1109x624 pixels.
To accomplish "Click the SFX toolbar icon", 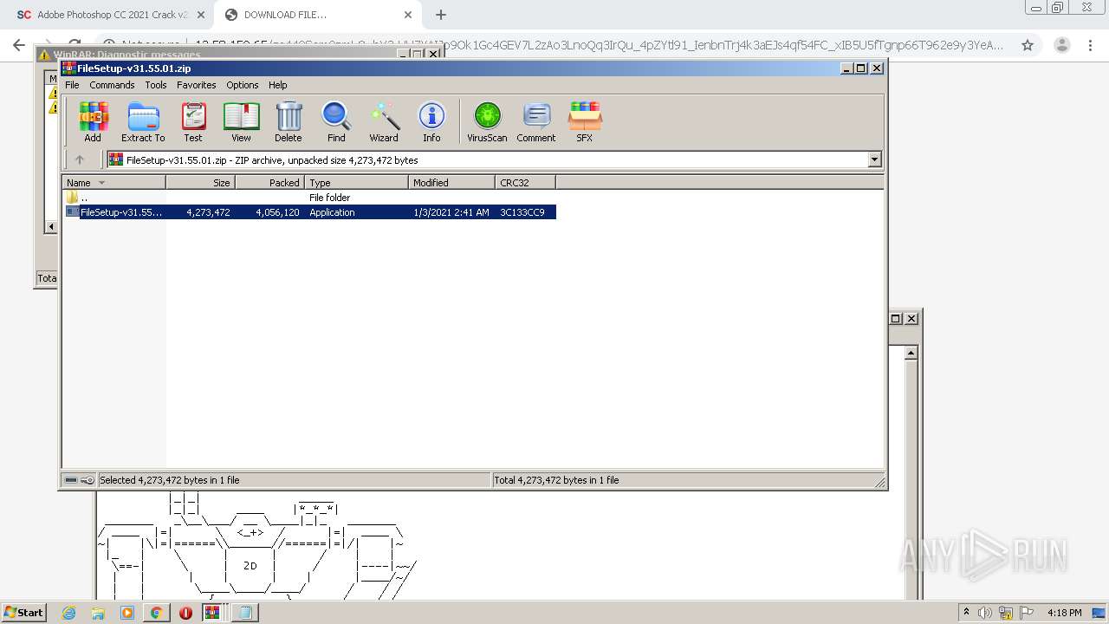I will point(585,121).
